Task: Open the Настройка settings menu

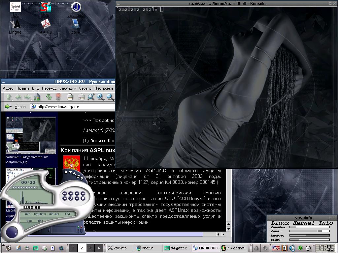Action: [x=104, y=88]
